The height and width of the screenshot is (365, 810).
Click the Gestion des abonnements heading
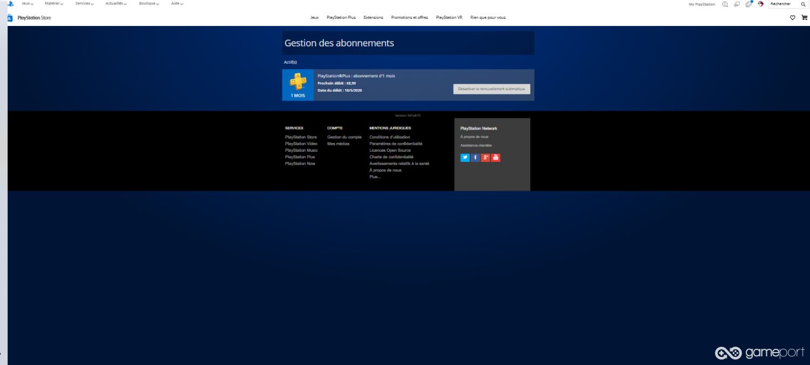(339, 43)
